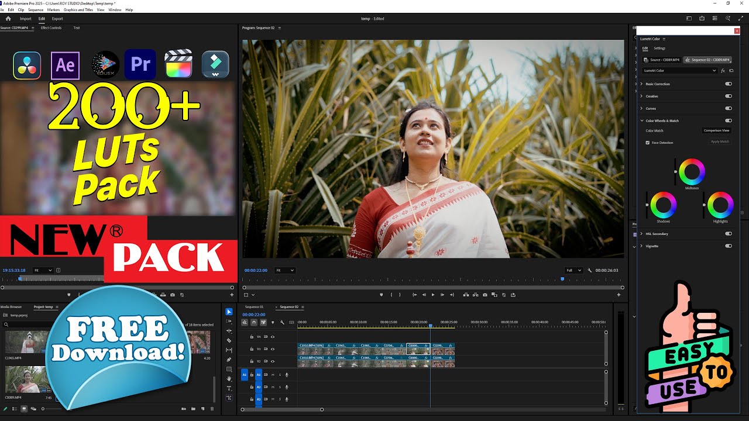Viewport: 749px width, 421px height.
Task: Open the Workspaces icon in the header
Action: coord(689,19)
